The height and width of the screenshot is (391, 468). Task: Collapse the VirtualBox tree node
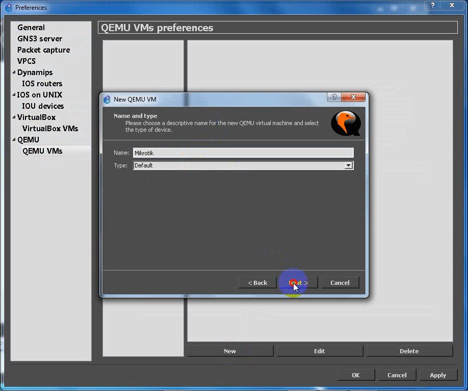click(x=14, y=117)
